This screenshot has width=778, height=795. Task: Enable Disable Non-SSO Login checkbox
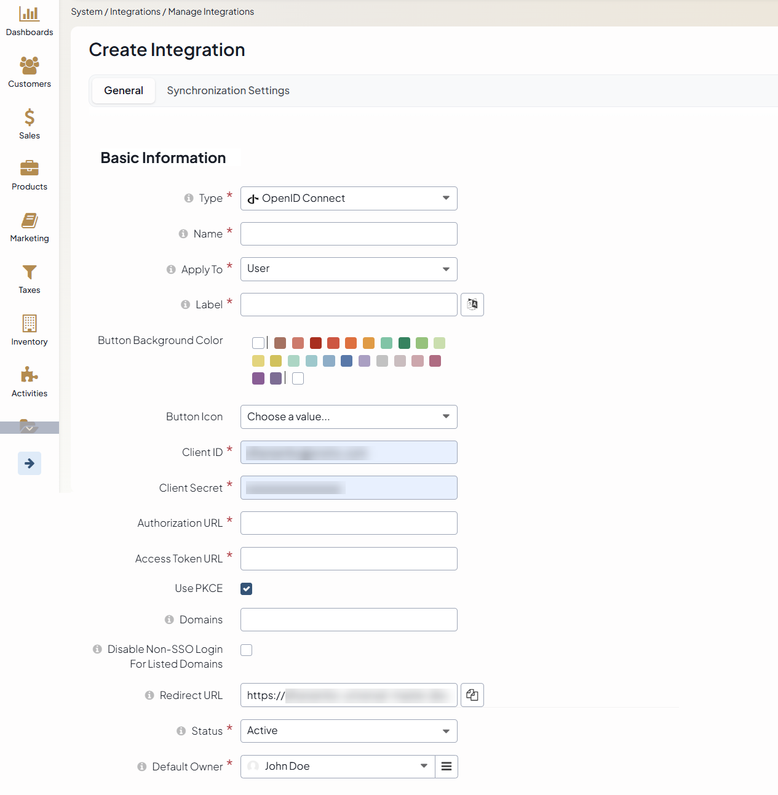[x=247, y=650]
